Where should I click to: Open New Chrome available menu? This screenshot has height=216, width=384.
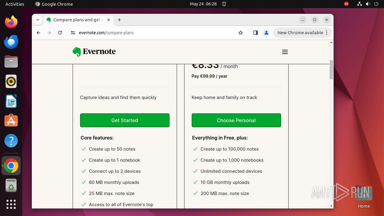pos(302,33)
